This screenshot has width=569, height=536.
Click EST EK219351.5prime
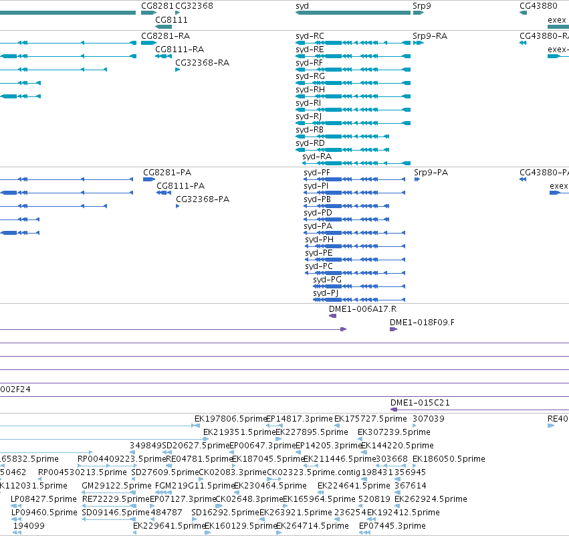[x=239, y=432]
